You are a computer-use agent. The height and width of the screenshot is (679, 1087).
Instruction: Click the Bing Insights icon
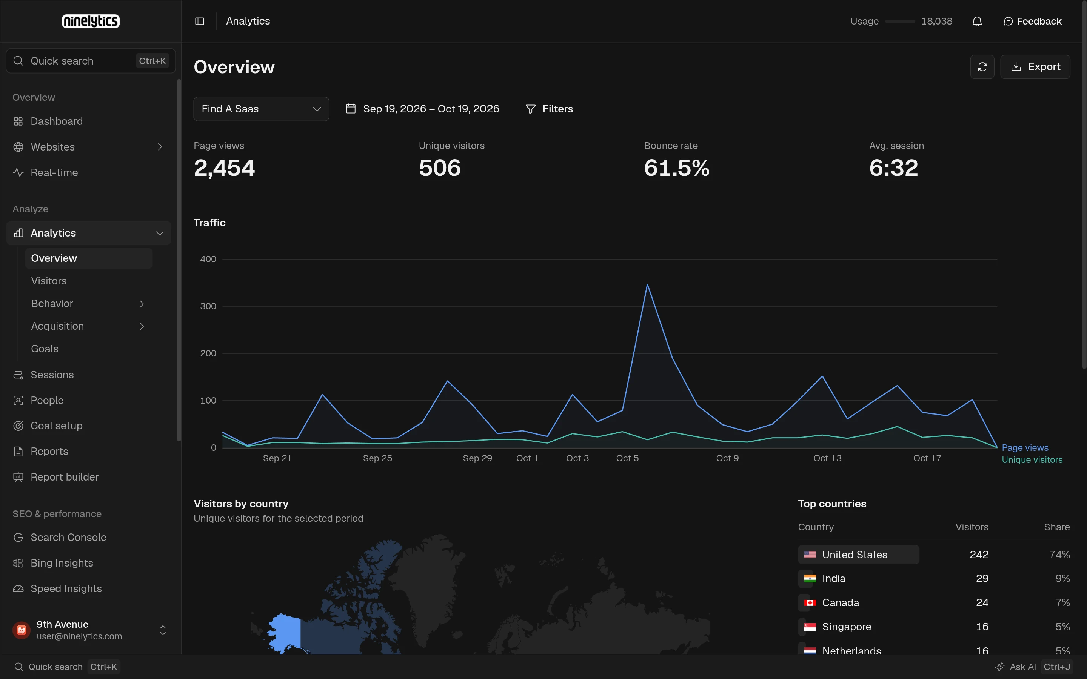(x=18, y=563)
